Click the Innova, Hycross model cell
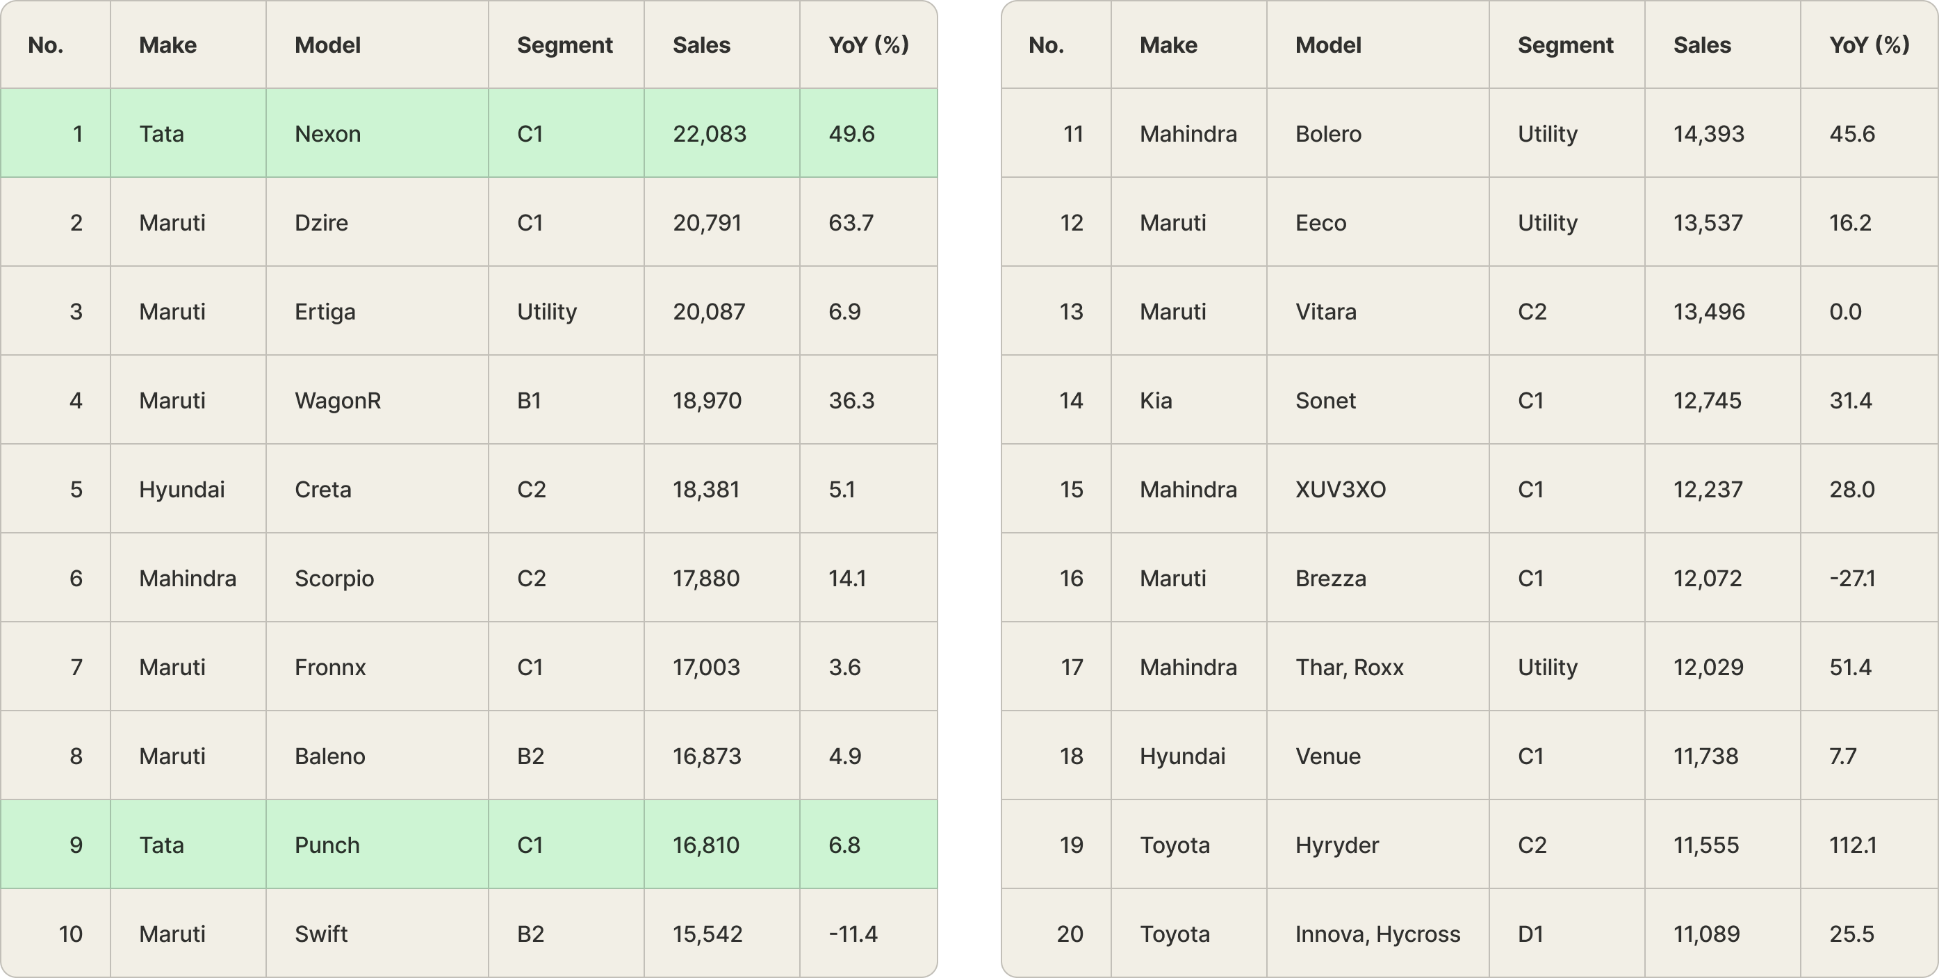 pyautogui.click(x=1377, y=934)
